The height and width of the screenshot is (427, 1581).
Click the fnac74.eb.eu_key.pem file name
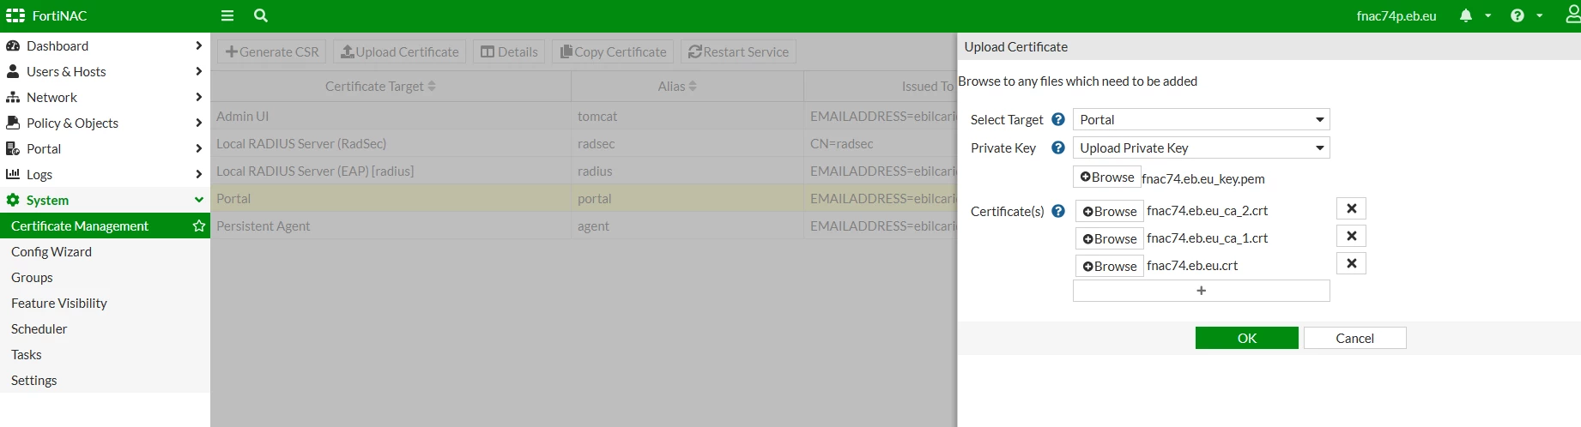click(x=1203, y=179)
